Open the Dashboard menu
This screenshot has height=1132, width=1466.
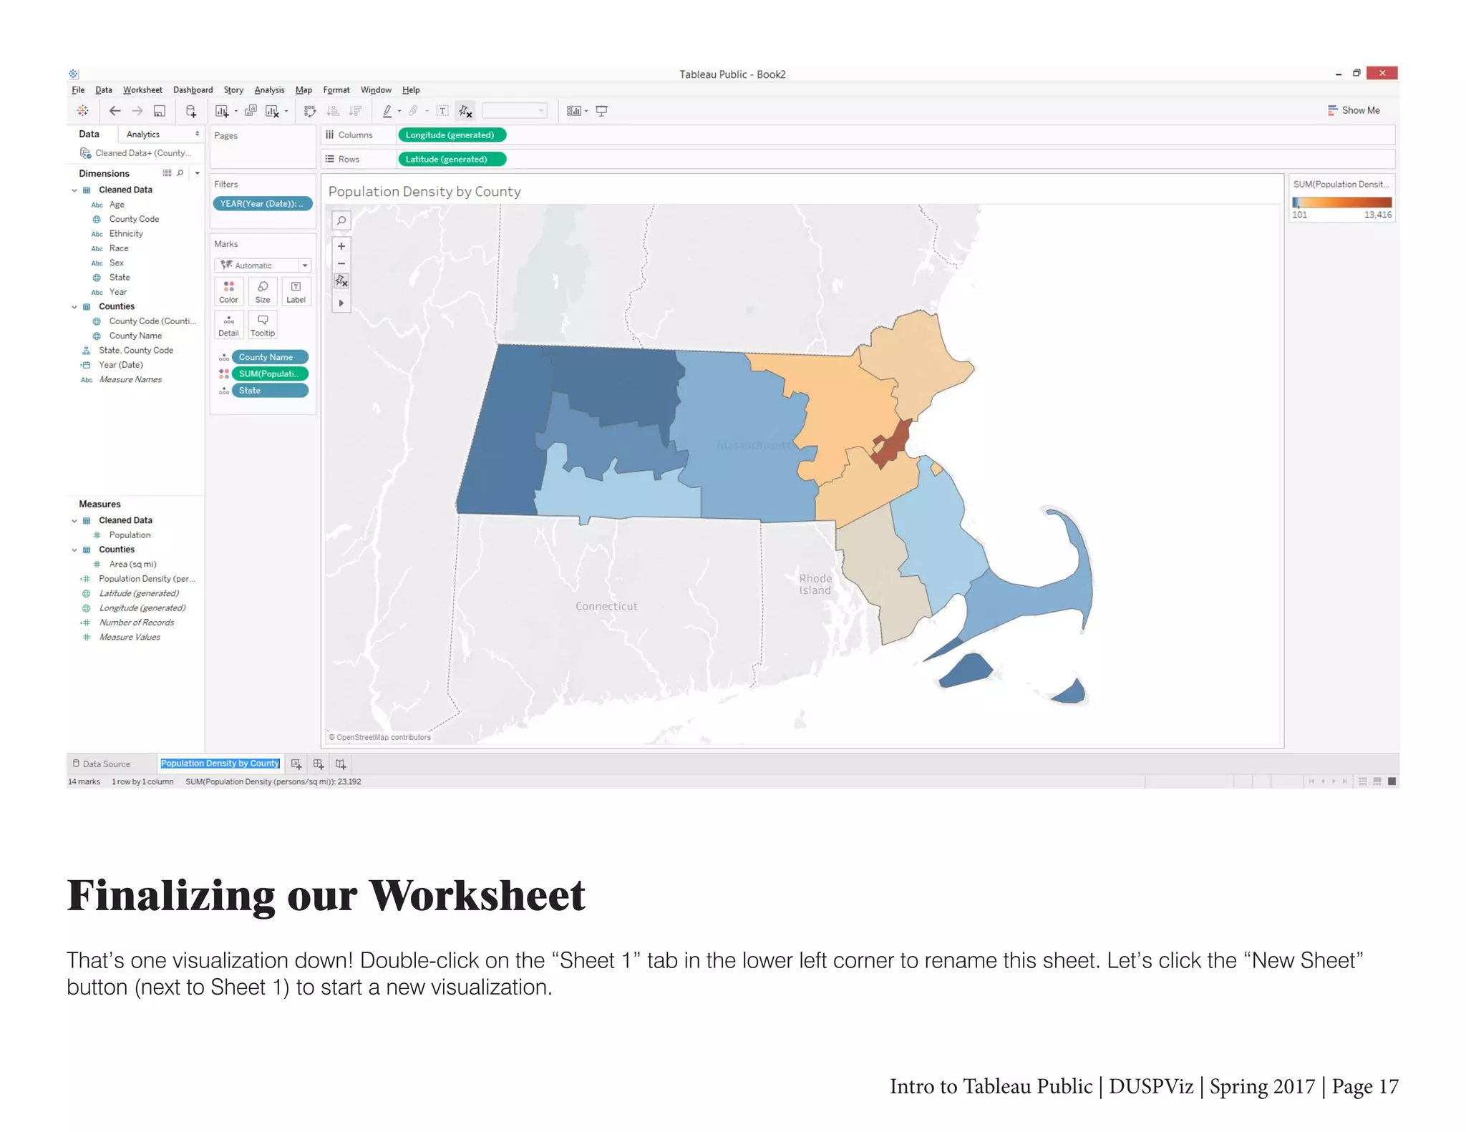pyautogui.click(x=193, y=90)
